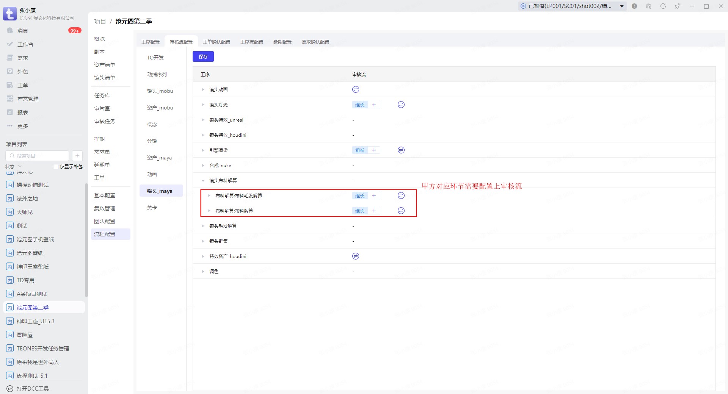The width and height of the screenshot is (728, 394).
Task: Open the paused task dropdown arrow
Action: click(622, 6)
